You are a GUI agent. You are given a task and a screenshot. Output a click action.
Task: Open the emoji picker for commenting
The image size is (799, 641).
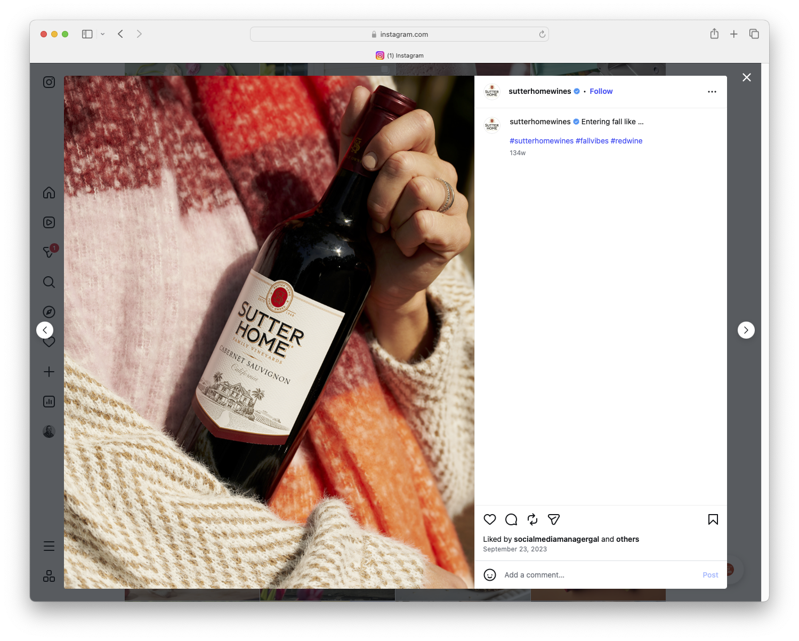(x=490, y=575)
